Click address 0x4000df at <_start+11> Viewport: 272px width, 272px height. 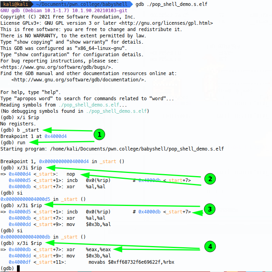20,262
